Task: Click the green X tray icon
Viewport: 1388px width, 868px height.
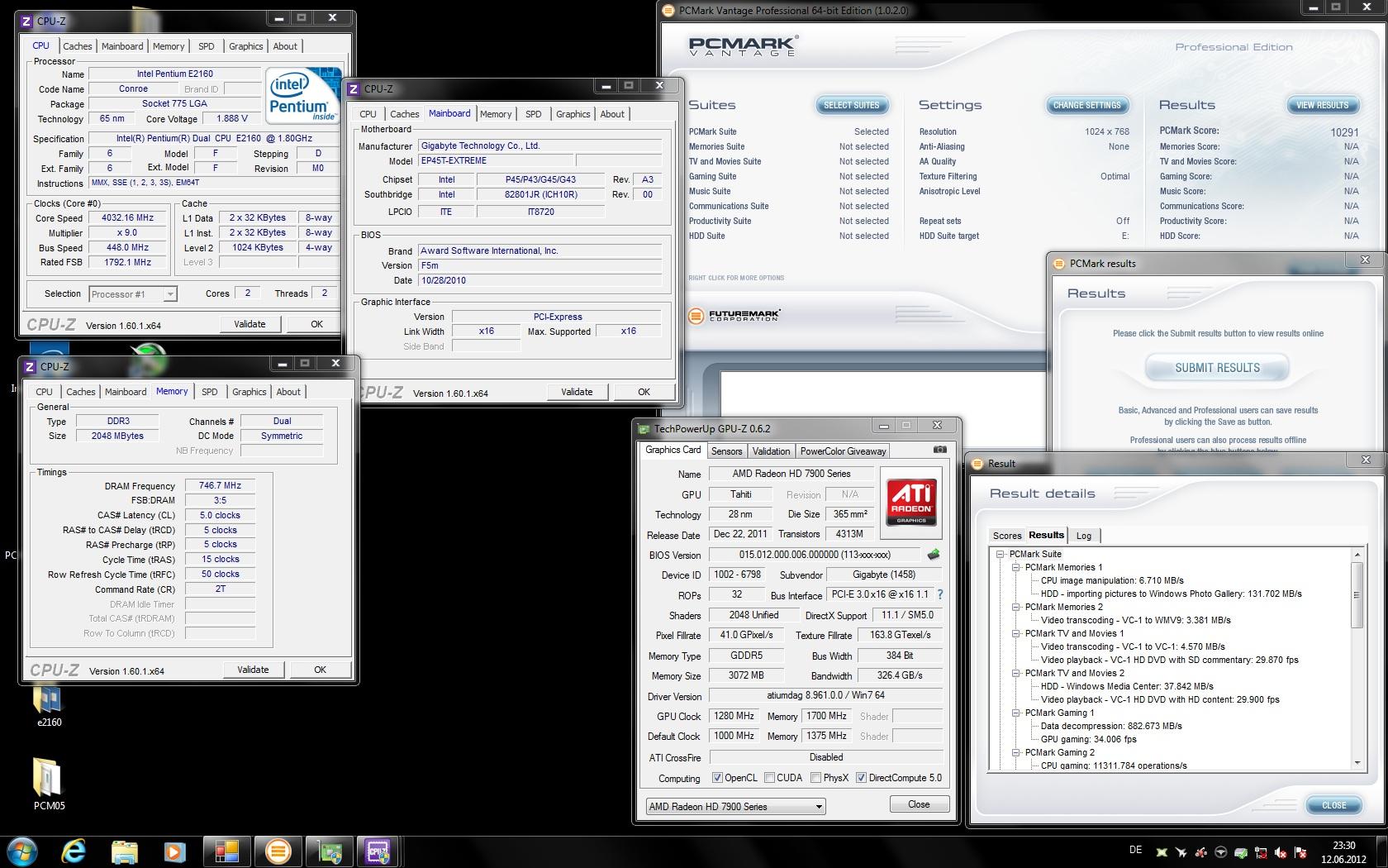Action: (1162, 852)
